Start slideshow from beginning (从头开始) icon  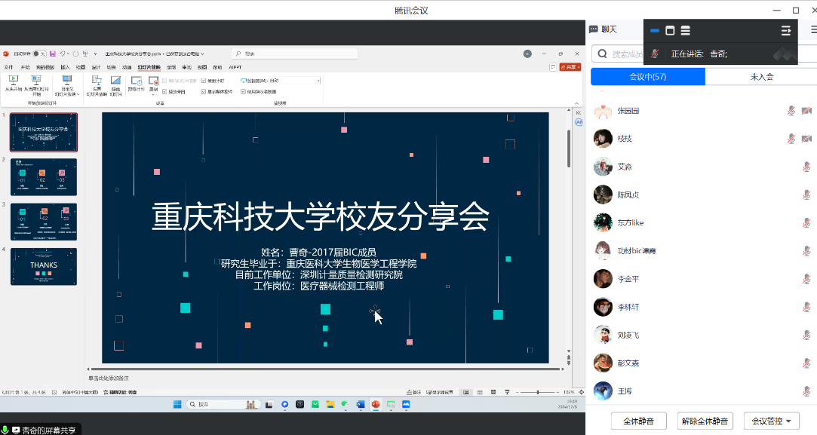pyautogui.click(x=14, y=80)
